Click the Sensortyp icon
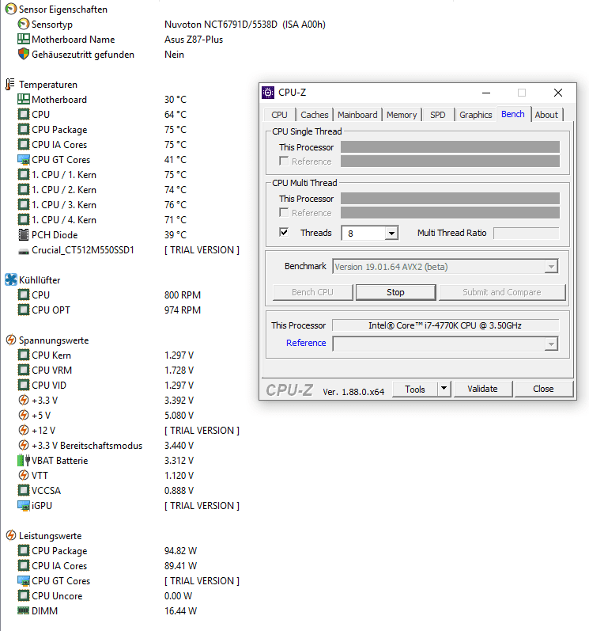The image size is (589, 631). (24, 24)
